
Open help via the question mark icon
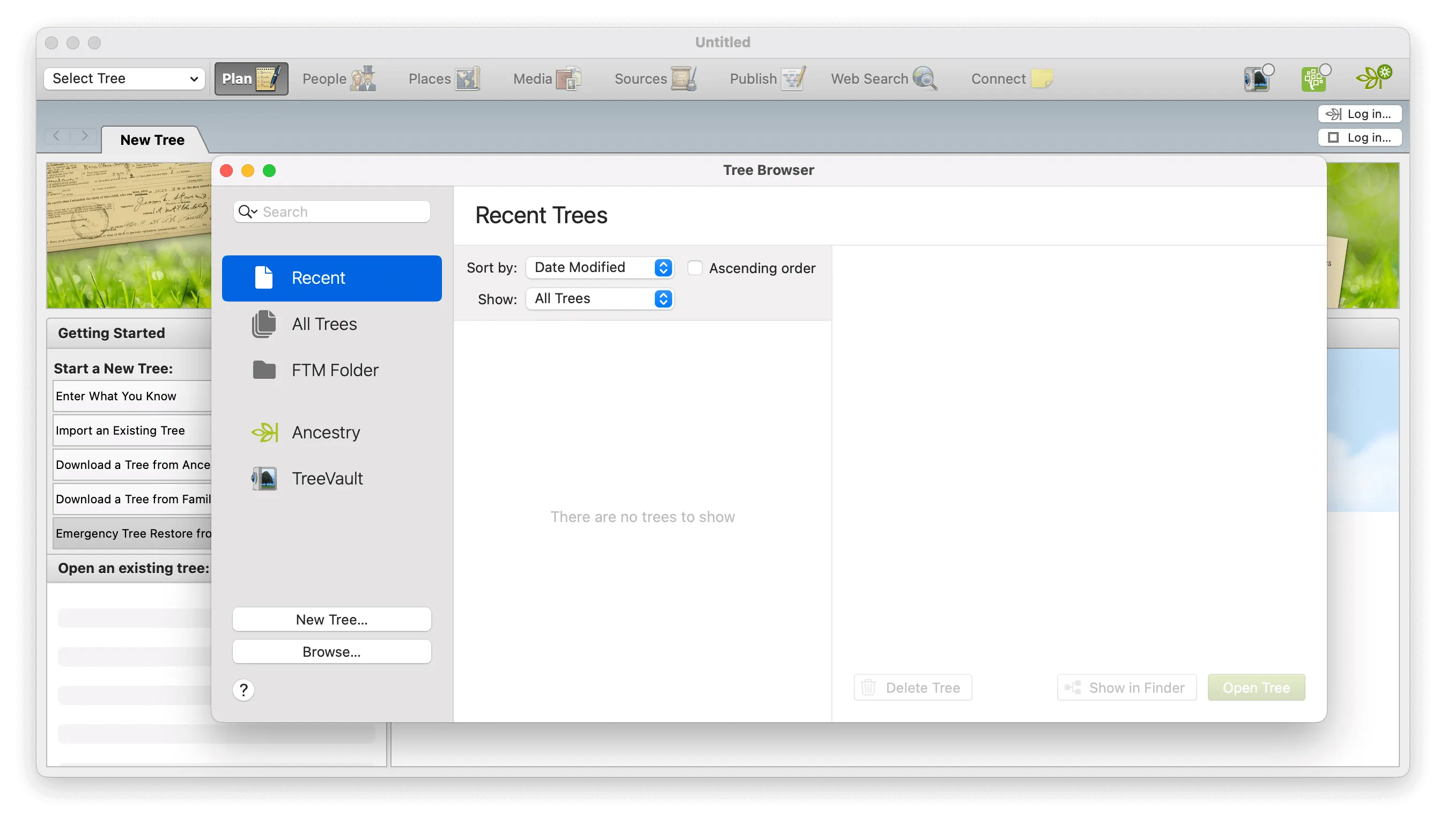click(243, 689)
